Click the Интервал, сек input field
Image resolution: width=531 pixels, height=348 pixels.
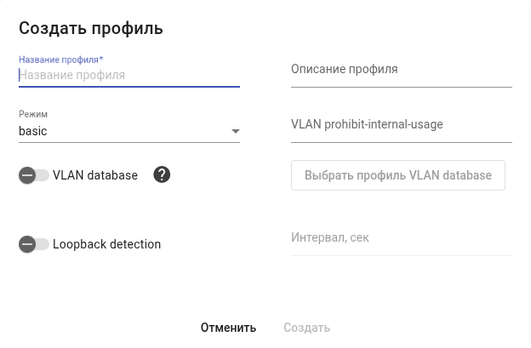click(x=401, y=237)
